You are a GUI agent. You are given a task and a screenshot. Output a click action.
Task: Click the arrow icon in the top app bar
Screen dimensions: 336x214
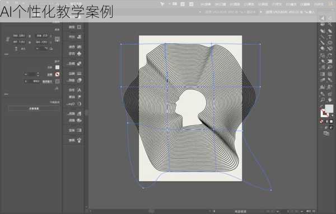(x=162, y=4)
